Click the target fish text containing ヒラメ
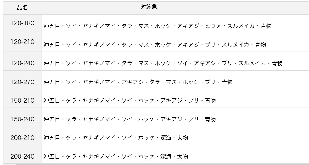 158,26
